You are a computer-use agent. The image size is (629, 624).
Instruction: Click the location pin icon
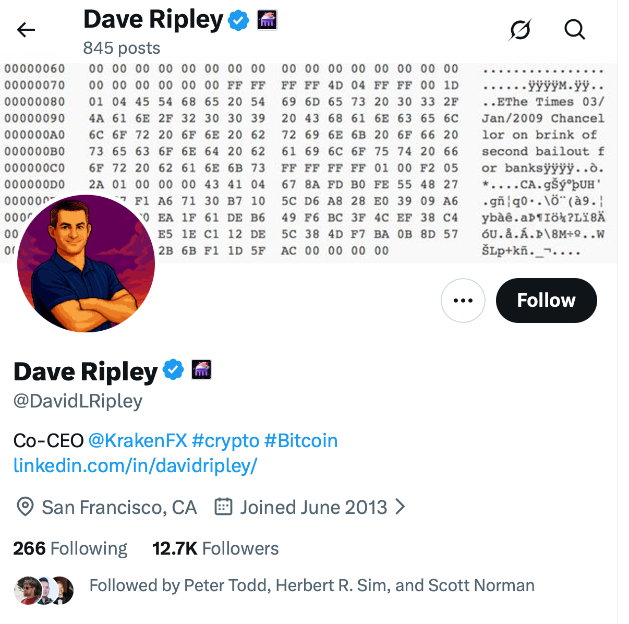click(x=25, y=507)
